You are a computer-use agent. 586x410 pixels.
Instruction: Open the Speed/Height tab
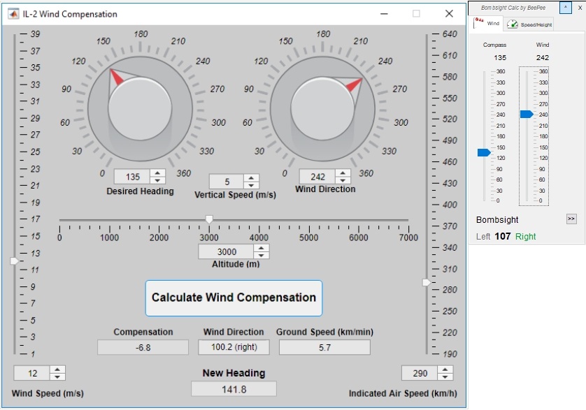pyautogui.click(x=530, y=24)
